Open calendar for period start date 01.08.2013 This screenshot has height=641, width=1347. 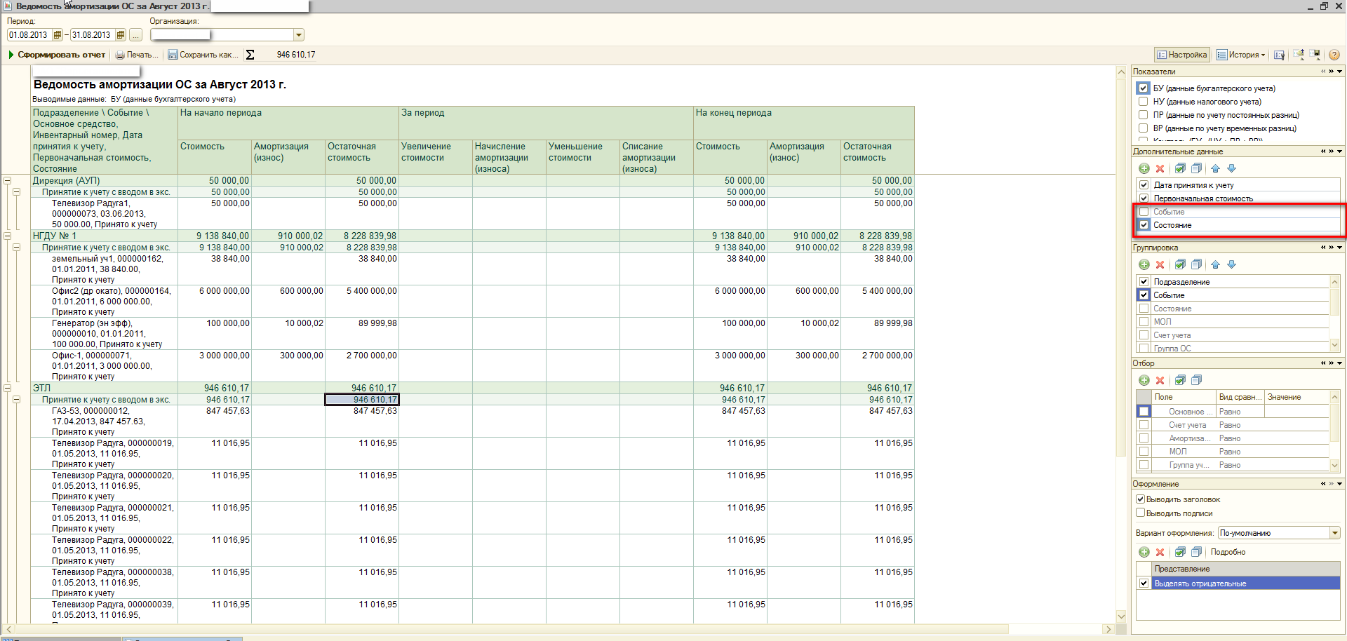58,35
